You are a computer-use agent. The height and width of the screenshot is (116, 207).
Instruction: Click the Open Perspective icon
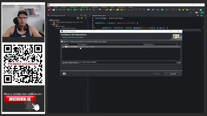pos(197,13)
